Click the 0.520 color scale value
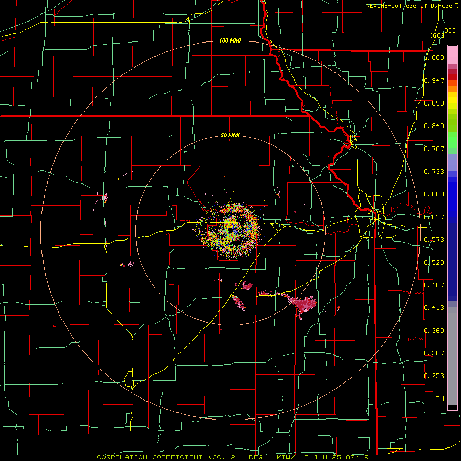The image size is (461, 461). click(x=434, y=263)
